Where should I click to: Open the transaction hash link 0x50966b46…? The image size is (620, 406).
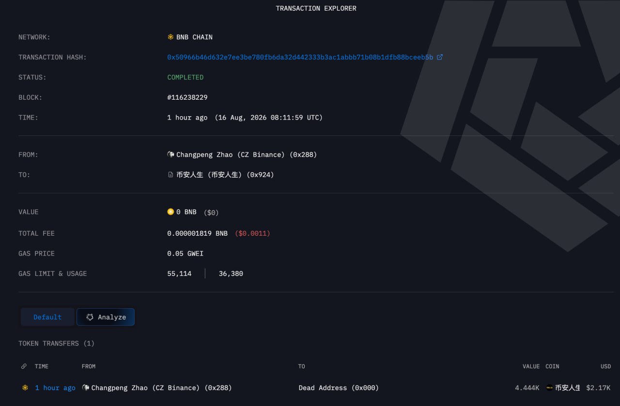point(300,57)
